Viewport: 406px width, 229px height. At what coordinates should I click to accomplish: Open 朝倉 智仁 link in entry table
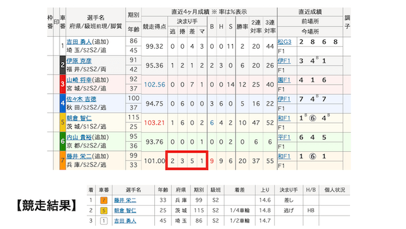(x=79, y=118)
